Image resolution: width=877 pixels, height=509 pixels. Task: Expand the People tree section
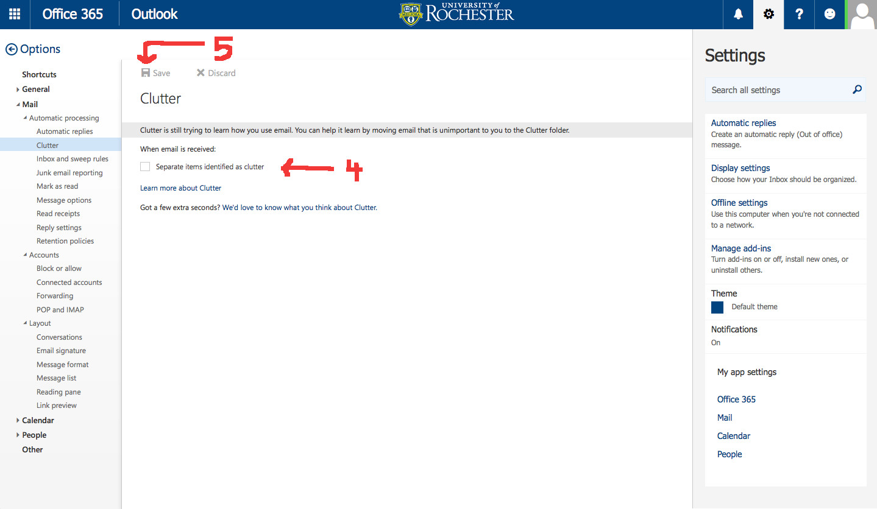point(18,435)
